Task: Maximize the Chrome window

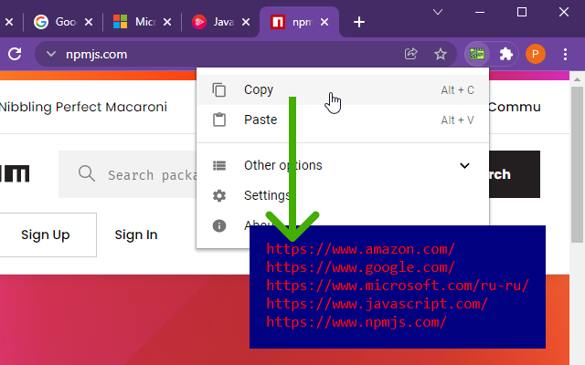Action: click(522, 12)
